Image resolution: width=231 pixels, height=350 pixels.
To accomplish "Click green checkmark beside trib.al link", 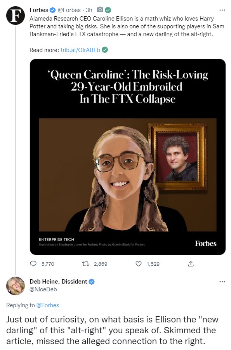I will coord(105,50).
